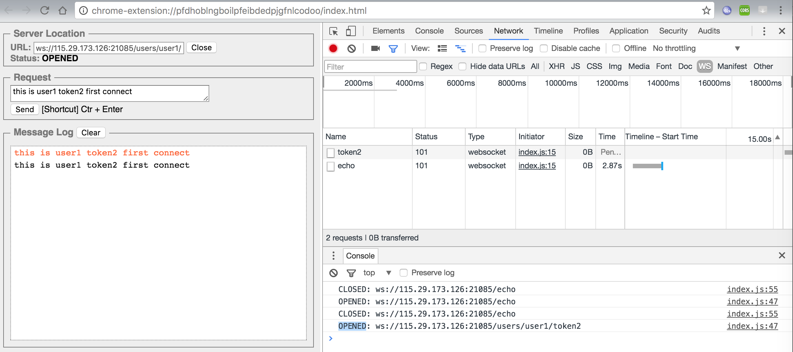Click the echo timeline waterfall bar
Screen dimensions: 793x352
[647, 166]
